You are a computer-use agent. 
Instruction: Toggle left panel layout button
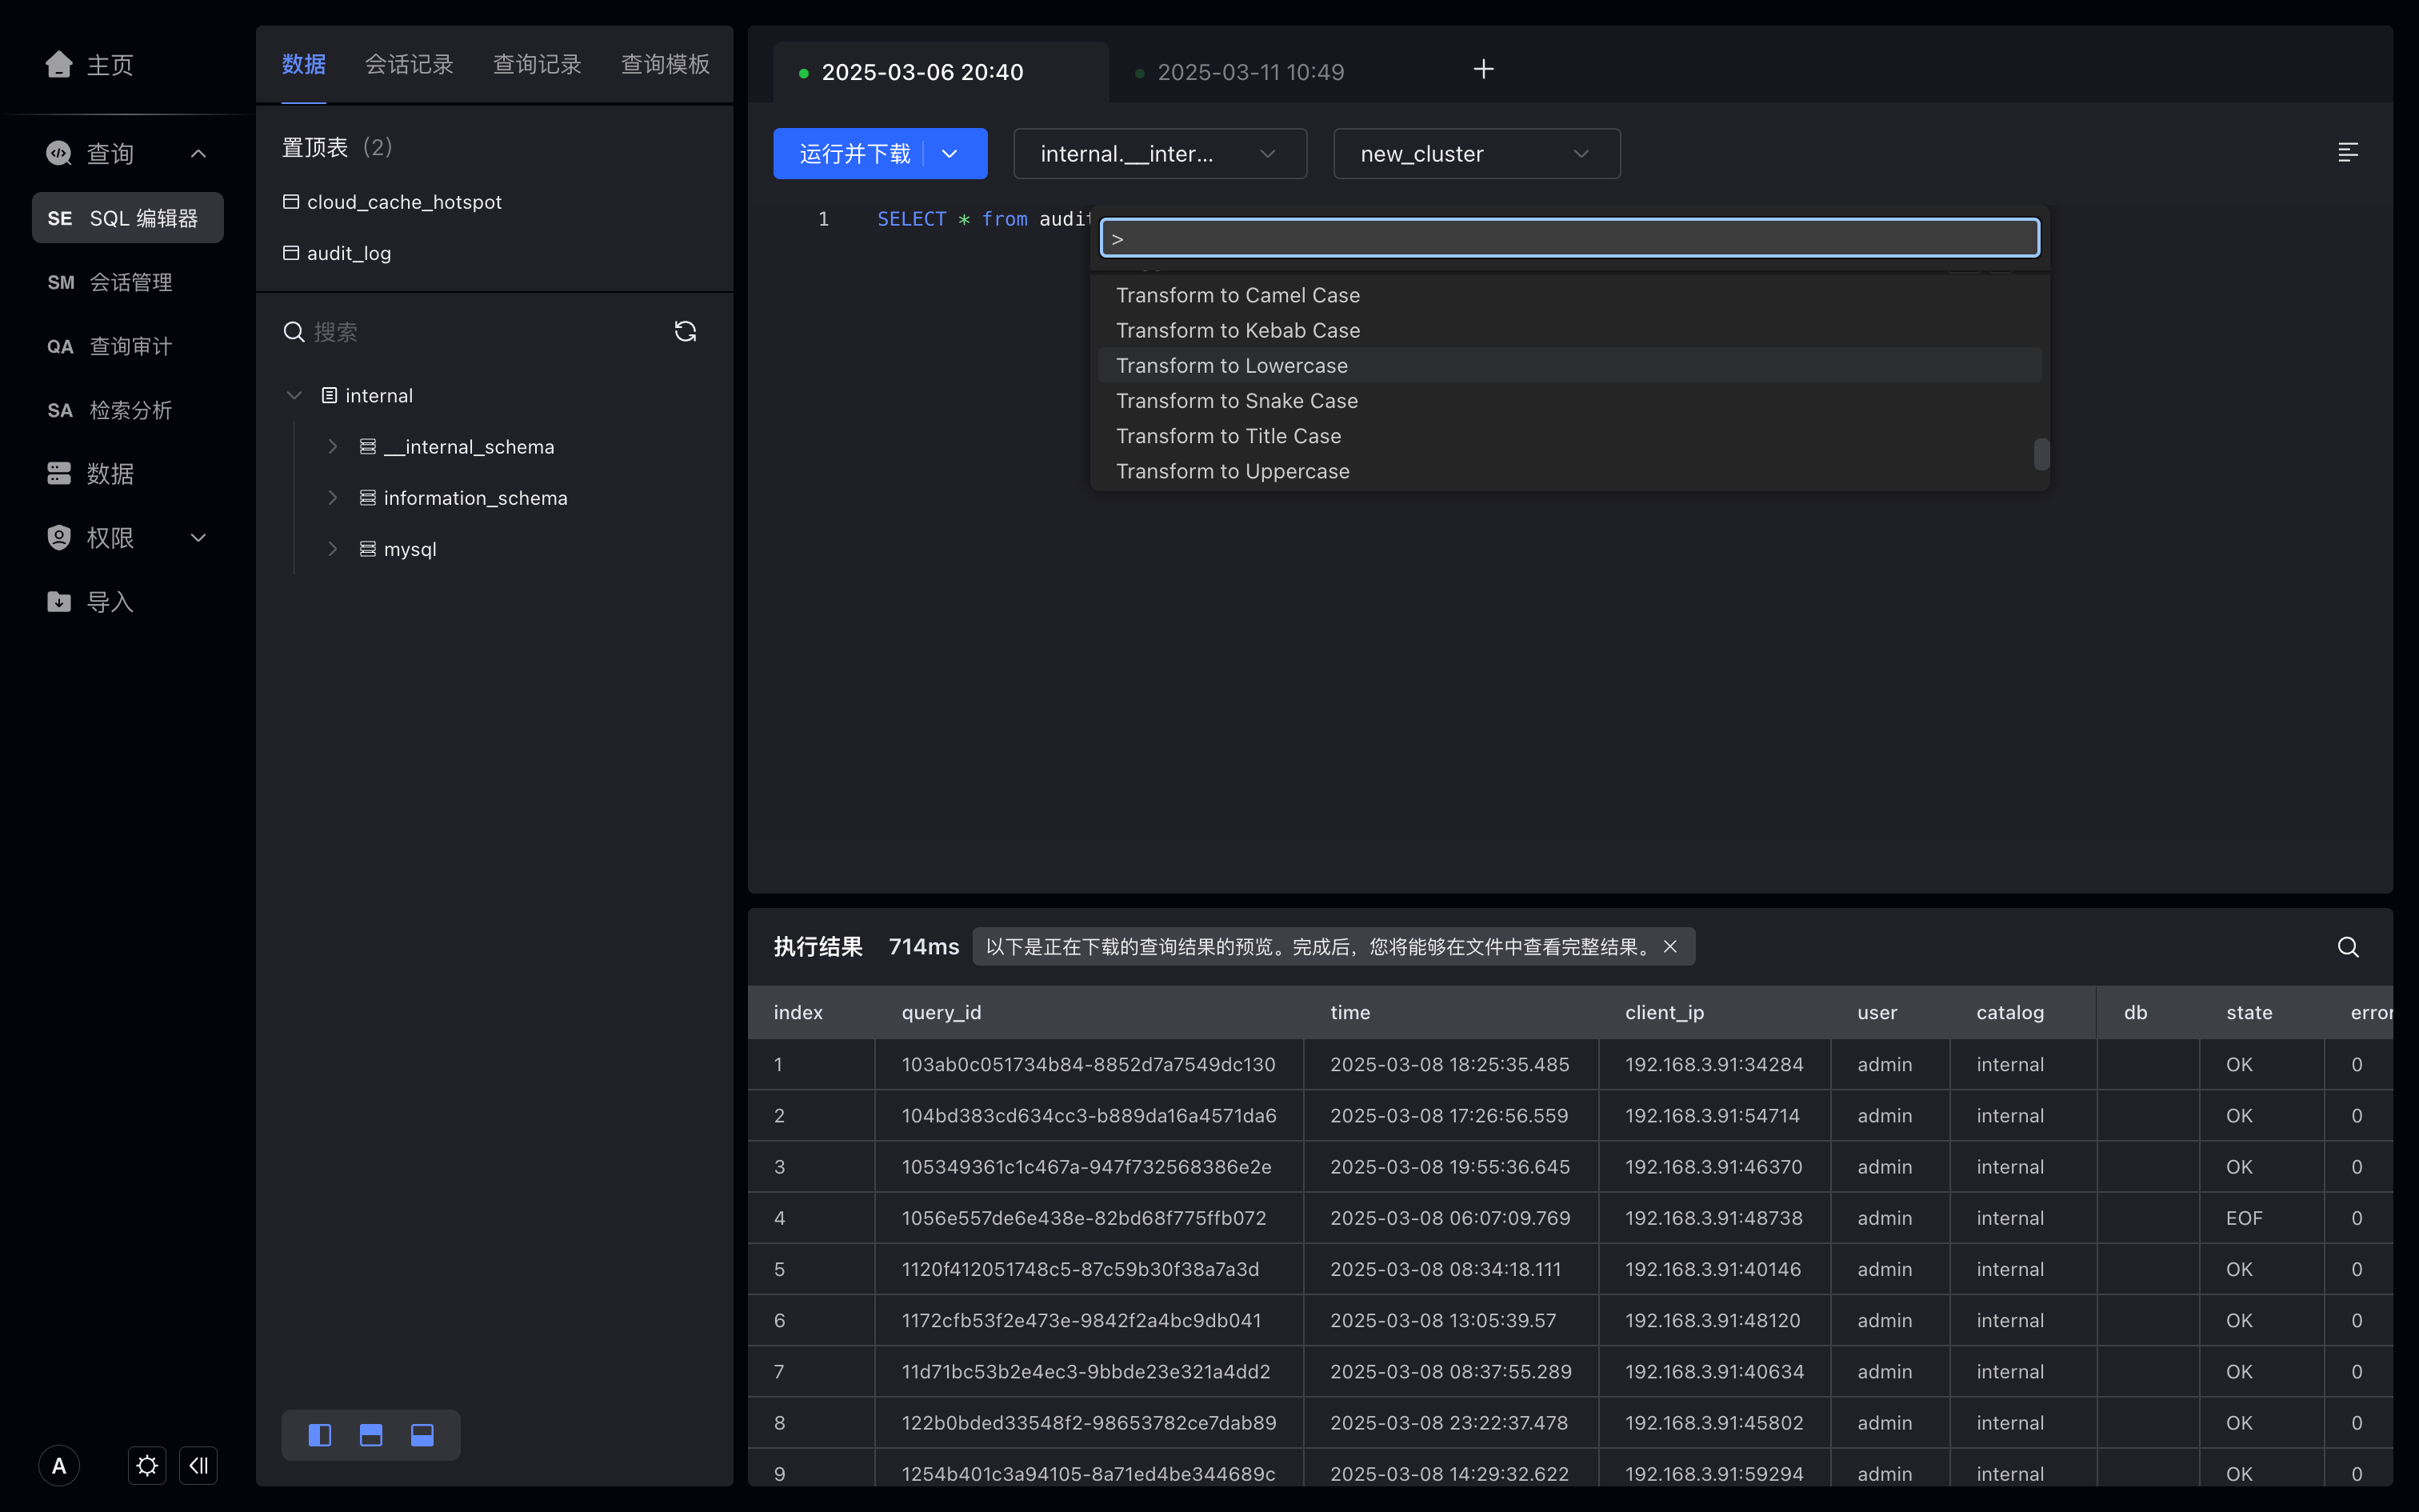[320, 1436]
